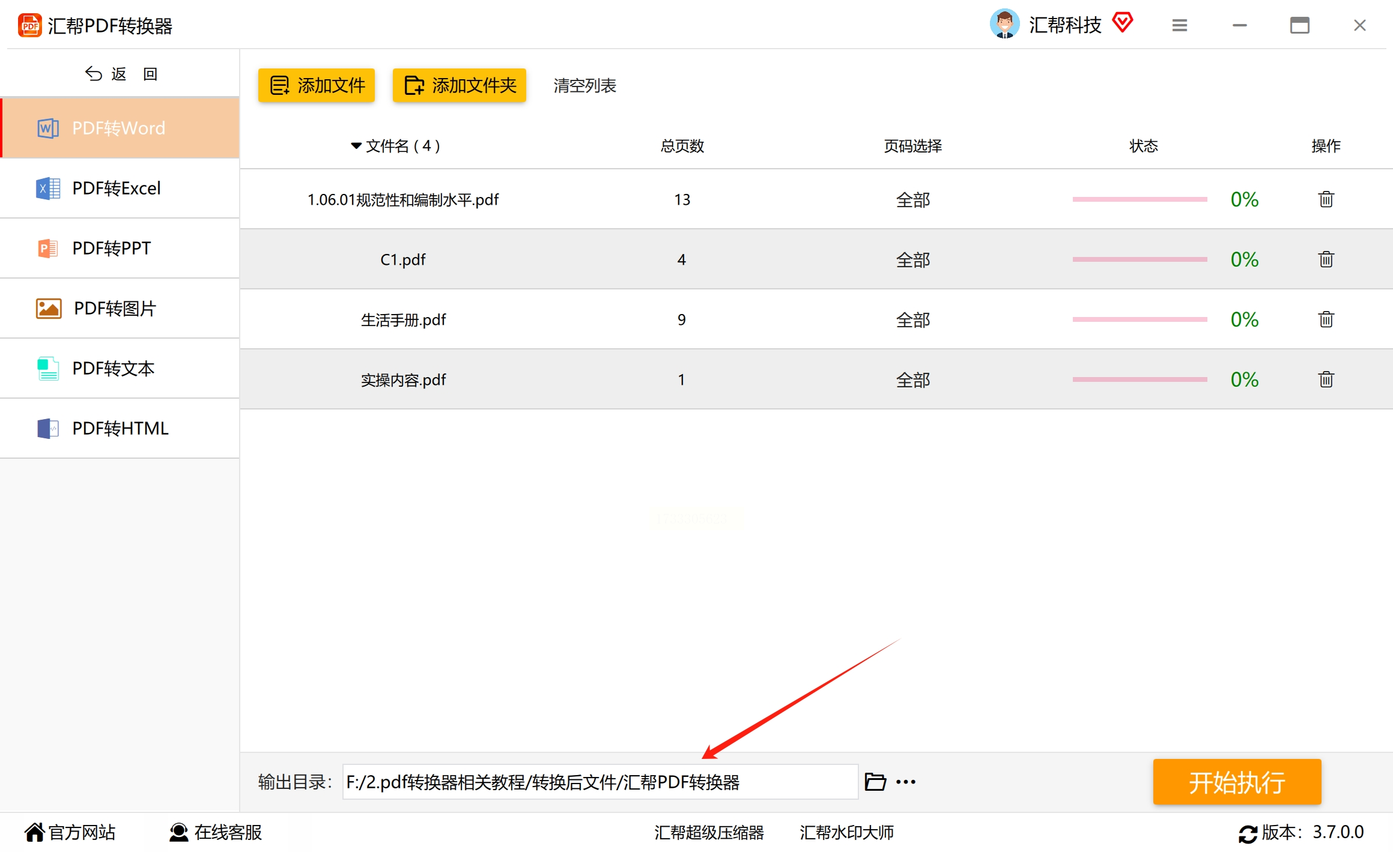Stay on the PDF转Word tab
This screenshot has width=1393, height=852.
coord(118,128)
